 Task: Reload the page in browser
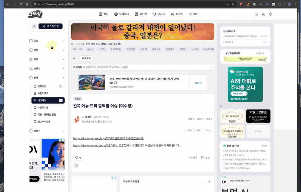21,4
